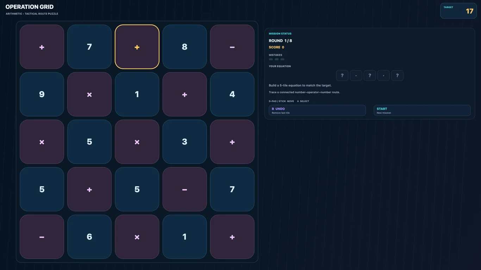481x270 pixels.
Task: Select the 5 tile left of the minus
Action: pyautogui.click(x=137, y=189)
